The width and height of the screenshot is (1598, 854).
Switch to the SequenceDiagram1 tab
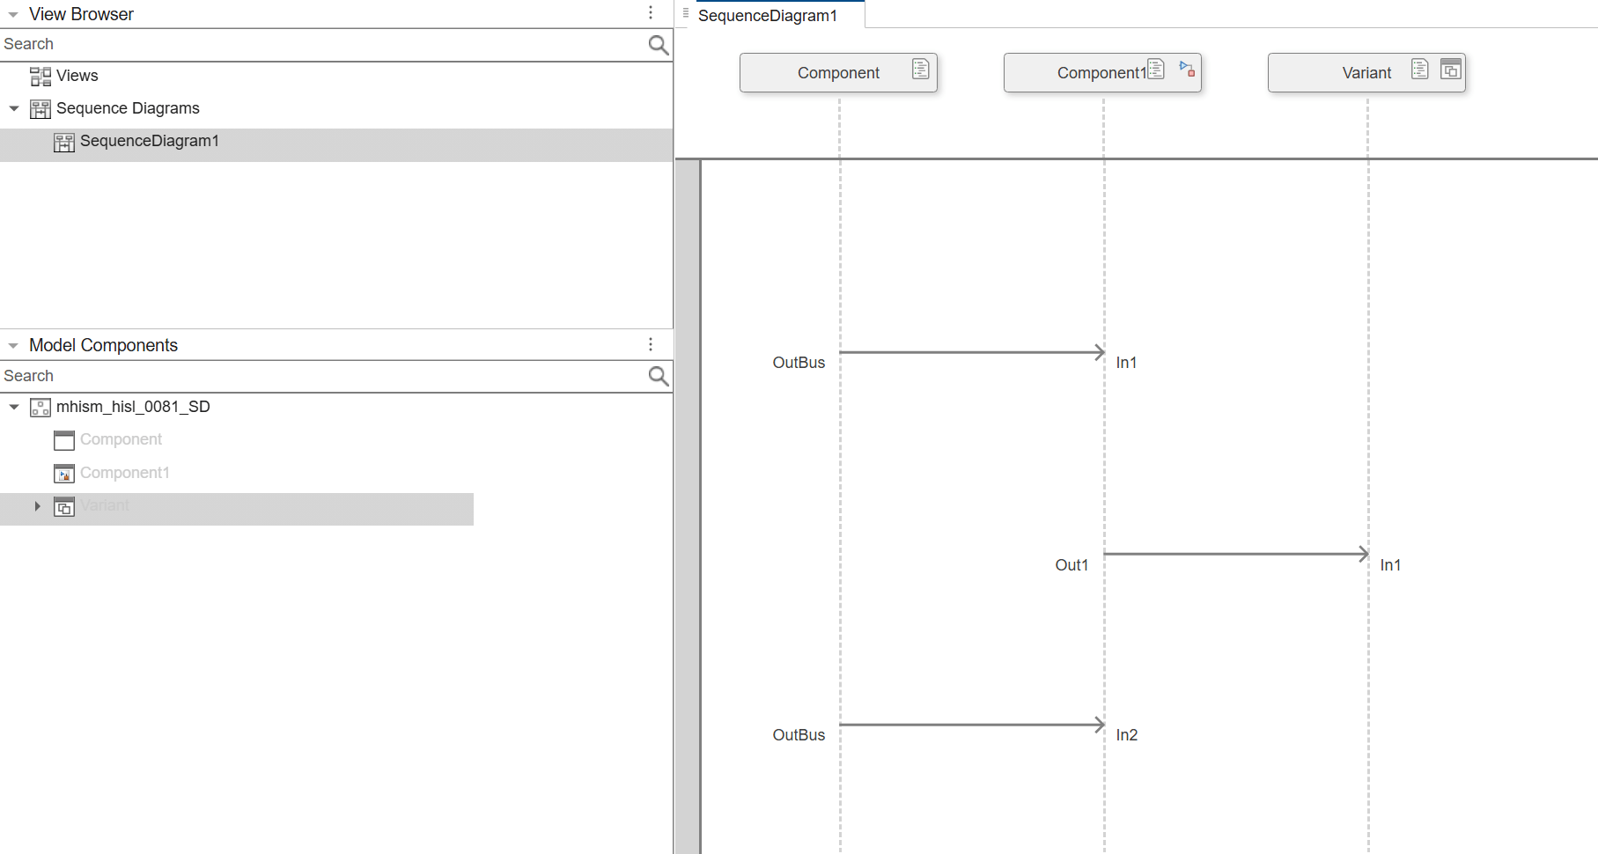point(768,16)
